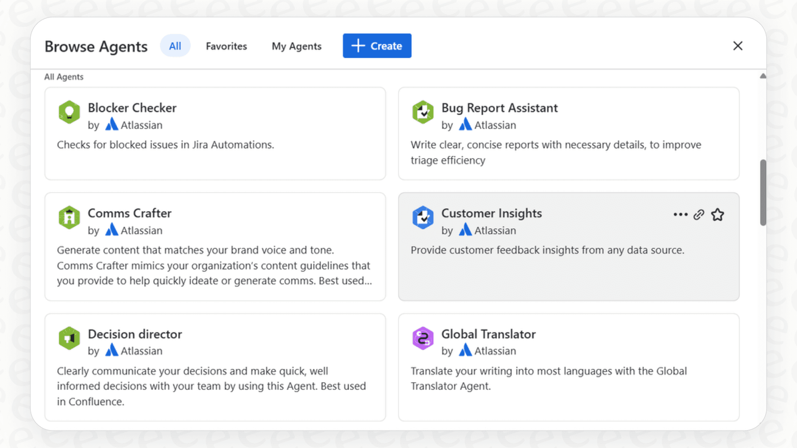The image size is (797, 448).
Task: Switch to the My Agents tab
Action: pos(297,46)
